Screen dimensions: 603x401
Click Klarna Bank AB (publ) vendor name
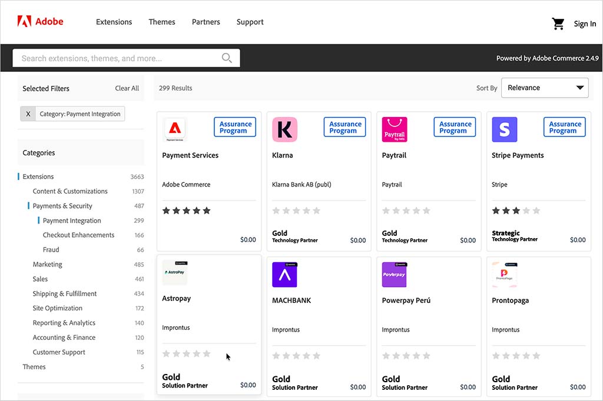(301, 185)
